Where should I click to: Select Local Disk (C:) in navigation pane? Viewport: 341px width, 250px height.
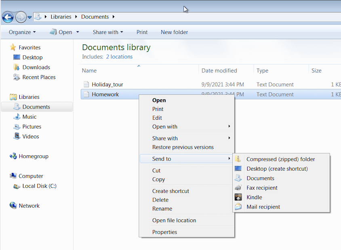coord(39,186)
